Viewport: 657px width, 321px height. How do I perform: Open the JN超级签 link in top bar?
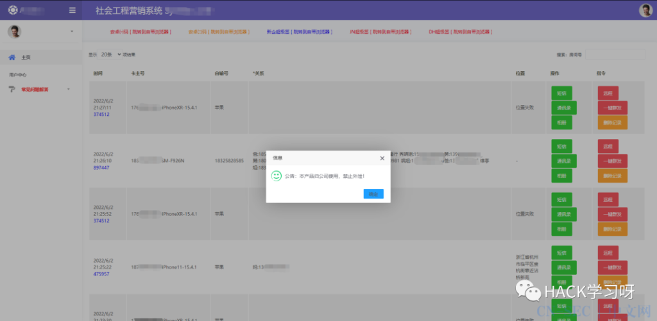pos(380,32)
